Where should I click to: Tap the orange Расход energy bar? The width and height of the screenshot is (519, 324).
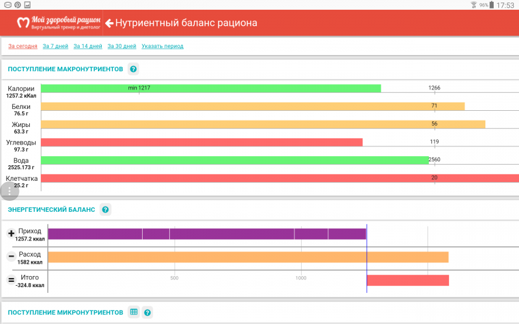(x=248, y=257)
